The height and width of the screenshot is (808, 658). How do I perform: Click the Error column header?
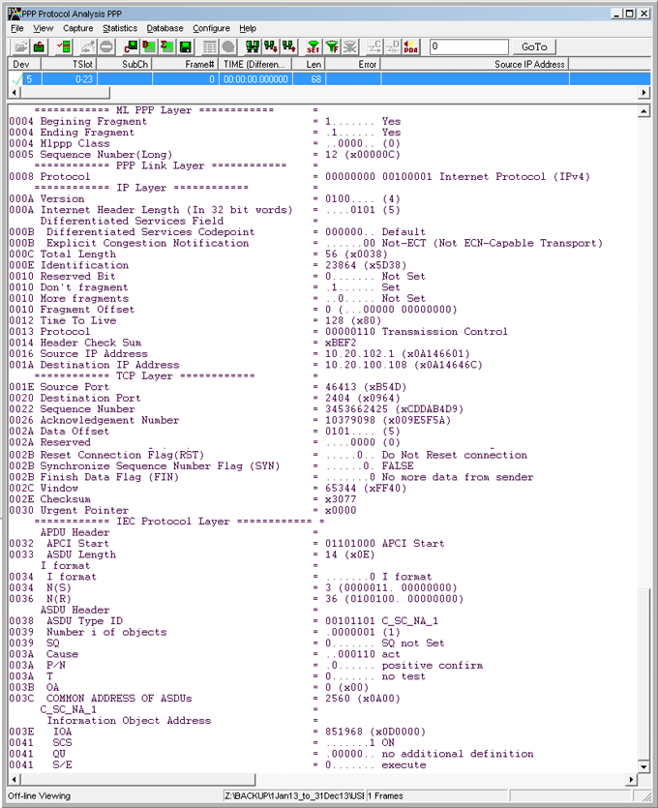click(367, 64)
